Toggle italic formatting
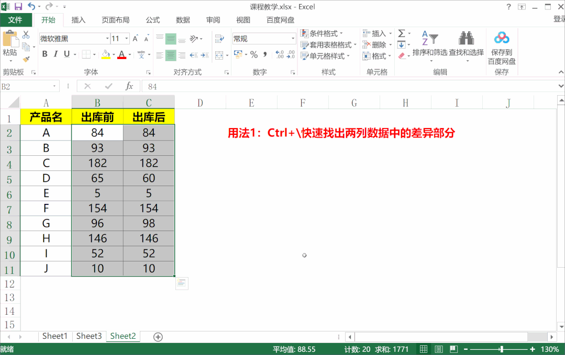This screenshot has width=565, height=355. pyautogui.click(x=56, y=54)
